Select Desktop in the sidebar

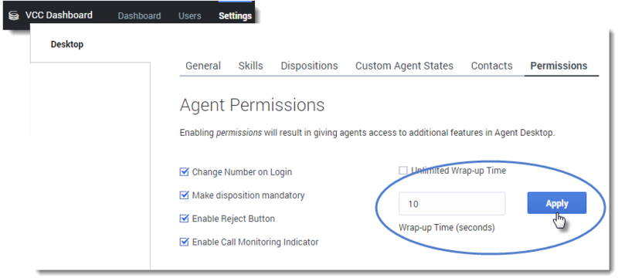(67, 44)
